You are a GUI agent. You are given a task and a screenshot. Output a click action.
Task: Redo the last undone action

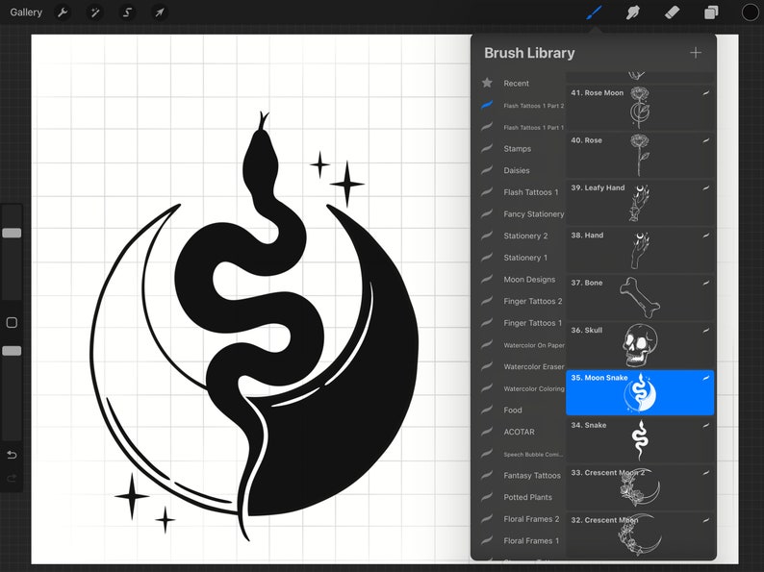coord(12,478)
